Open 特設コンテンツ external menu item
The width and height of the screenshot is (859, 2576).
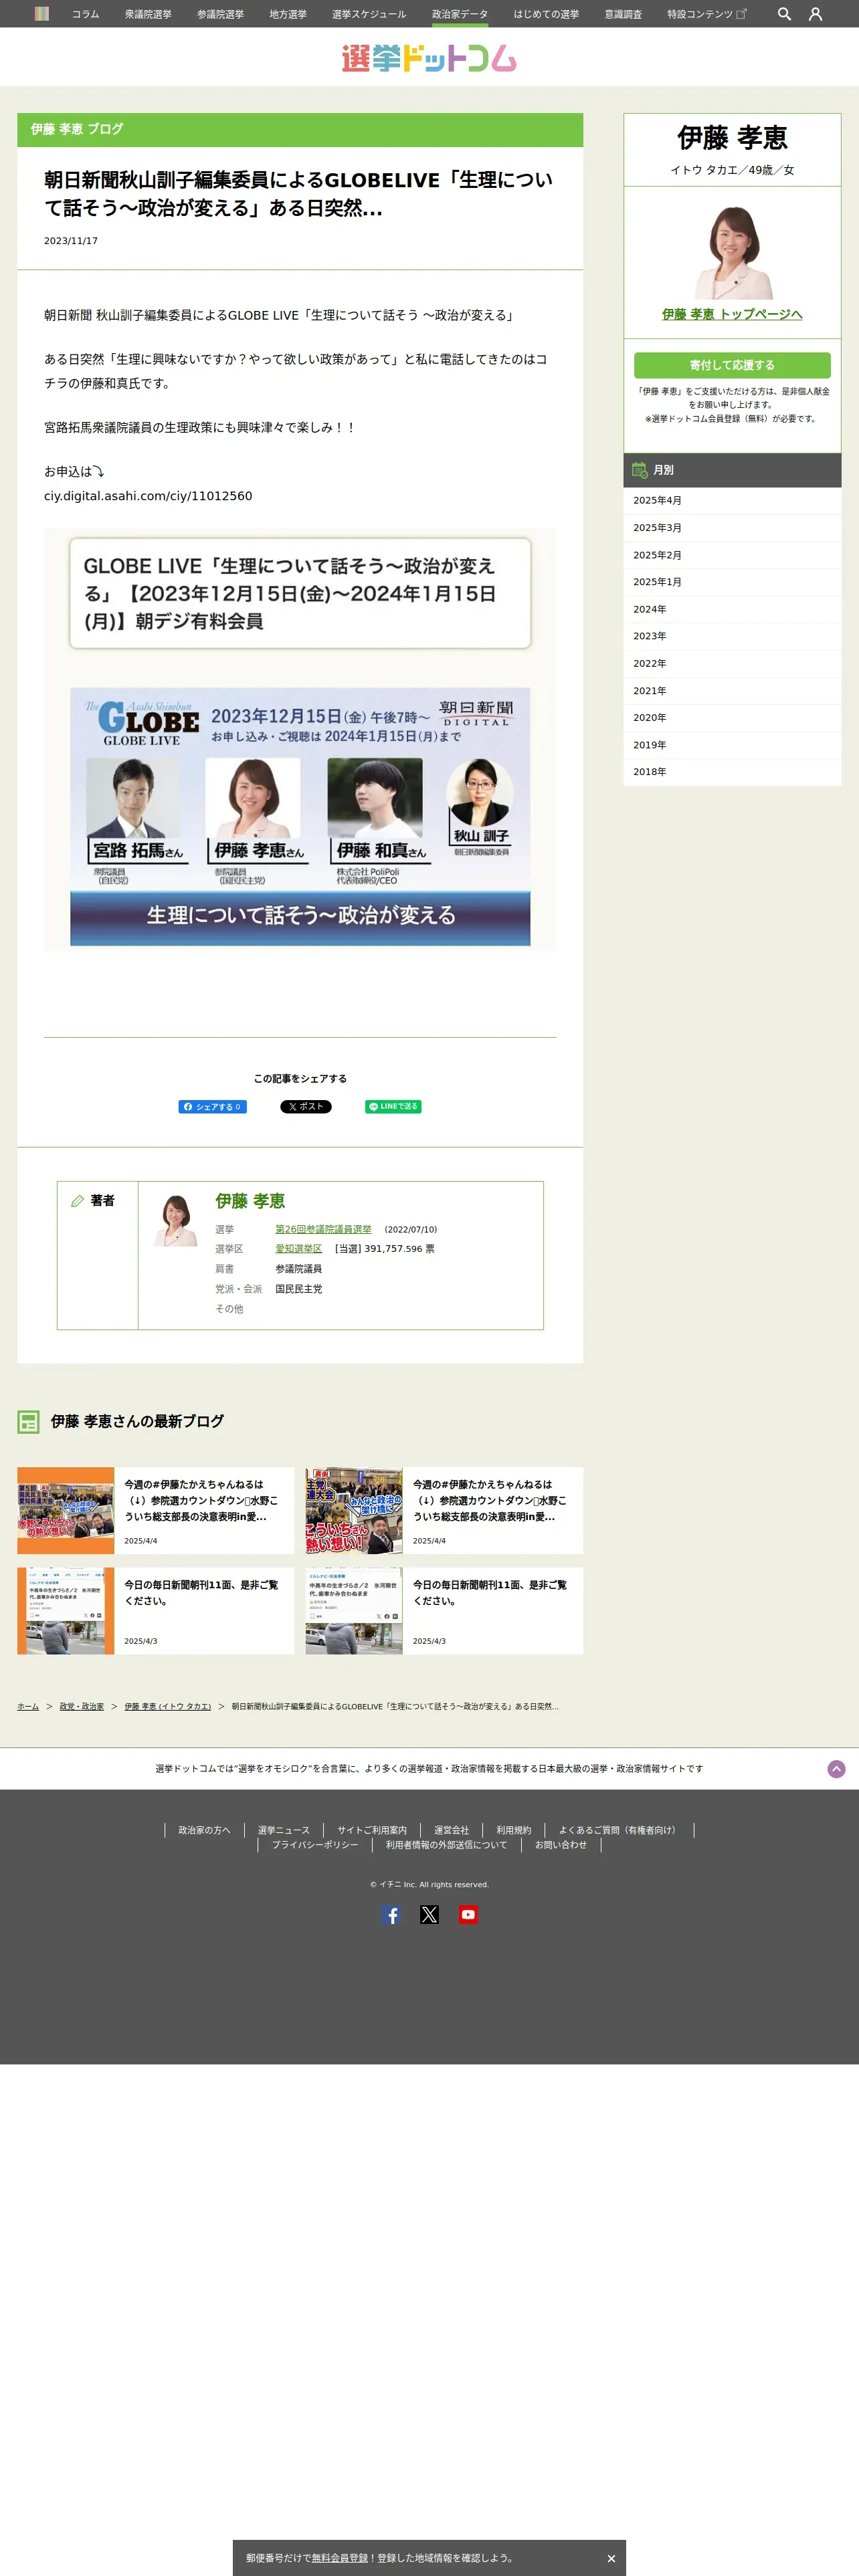[706, 14]
